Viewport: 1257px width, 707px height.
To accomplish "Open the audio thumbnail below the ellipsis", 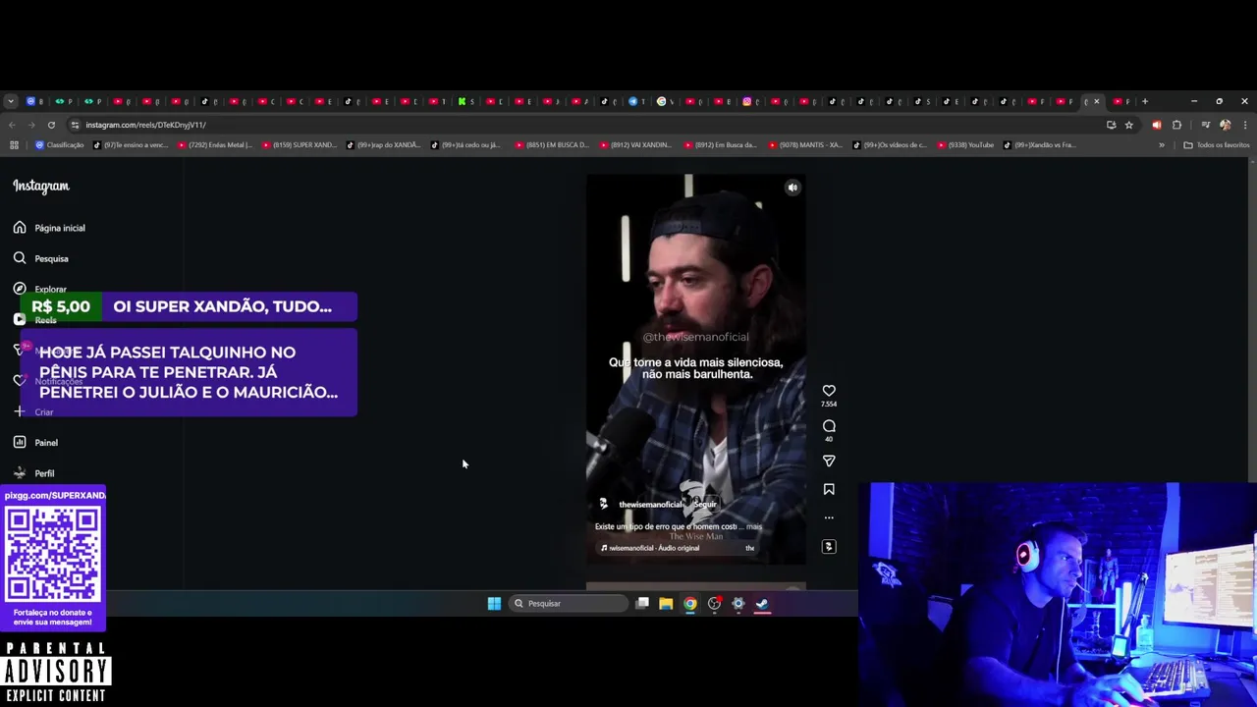I will pyautogui.click(x=829, y=547).
